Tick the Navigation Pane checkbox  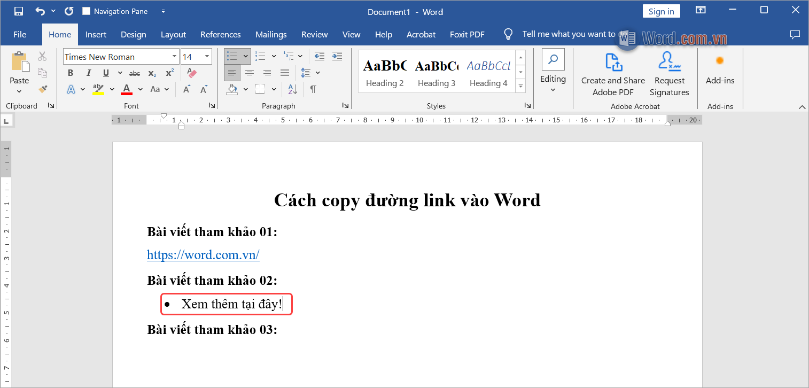(x=86, y=11)
